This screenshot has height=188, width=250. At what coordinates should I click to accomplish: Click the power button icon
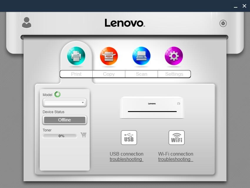click(x=223, y=23)
